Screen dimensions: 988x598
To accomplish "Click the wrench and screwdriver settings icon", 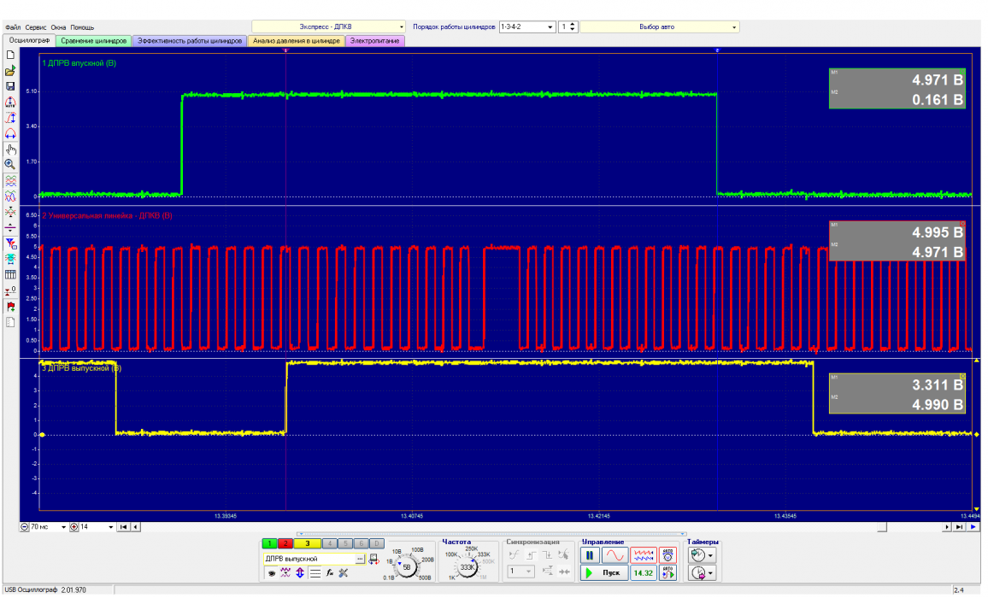I will tap(343, 573).
